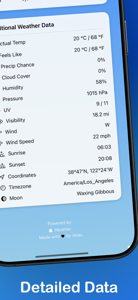Click the coordinates value 38°47'N, 122°24'W

90,171
